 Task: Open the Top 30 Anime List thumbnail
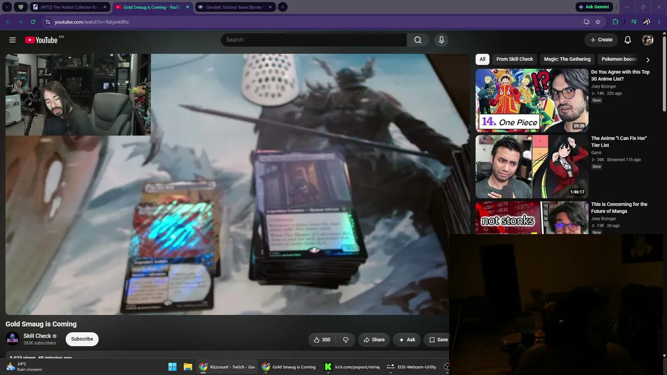click(532, 101)
